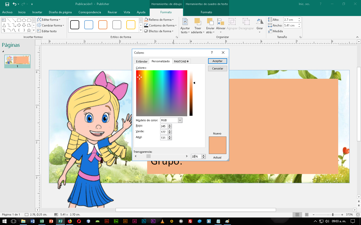
Task: Increase the Rojo value with up arrow
Action: 170,125
